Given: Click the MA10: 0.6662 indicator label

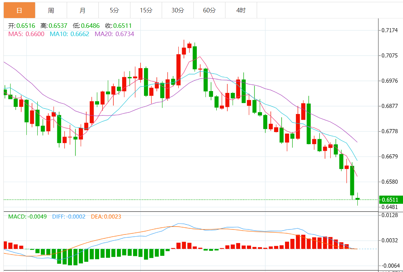Looking at the screenshot, I should tap(69, 34).
